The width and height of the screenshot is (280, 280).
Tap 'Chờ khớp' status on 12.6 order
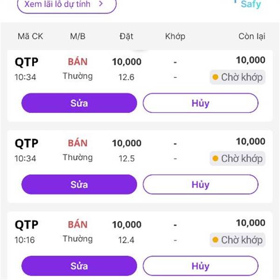point(238,77)
